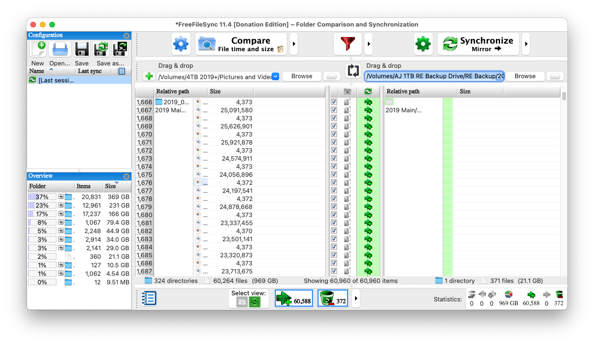Swap sides with the arrows icon
The image size is (594, 345).
(353, 71)
